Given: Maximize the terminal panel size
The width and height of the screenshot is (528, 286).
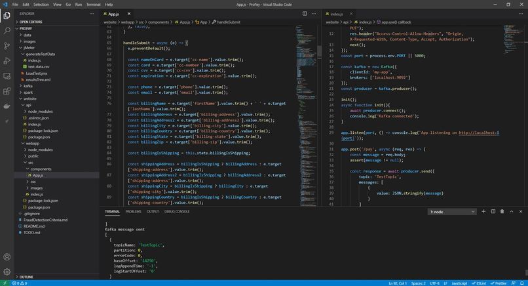Looking at the screenshot, I should pos(512,211).
